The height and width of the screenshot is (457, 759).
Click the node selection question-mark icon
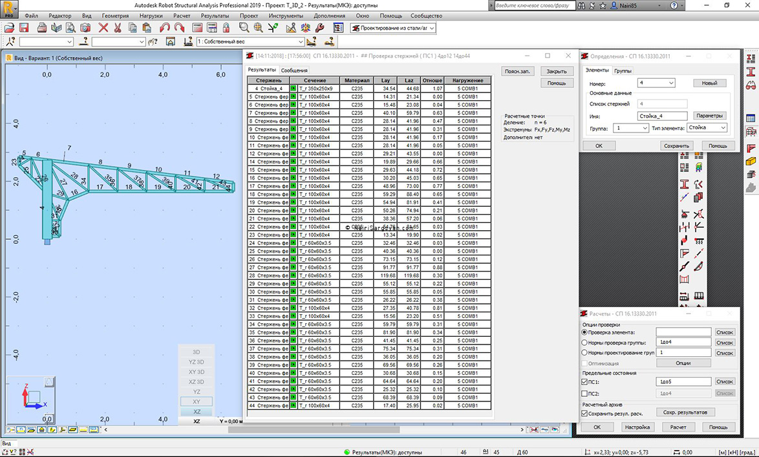tap(10, 41)
